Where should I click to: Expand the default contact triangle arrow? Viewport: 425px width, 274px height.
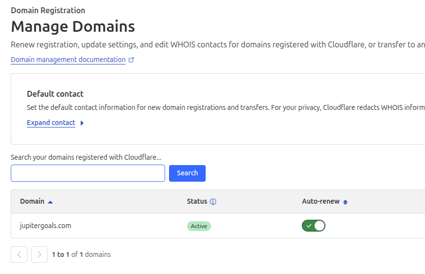click(x=82, y=123)
